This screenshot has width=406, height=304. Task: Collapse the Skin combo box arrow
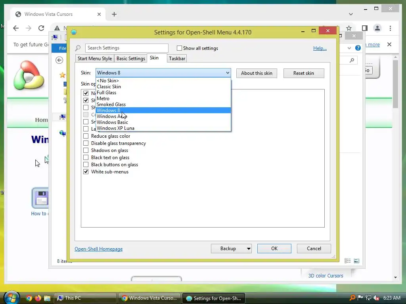coord(228,73)
